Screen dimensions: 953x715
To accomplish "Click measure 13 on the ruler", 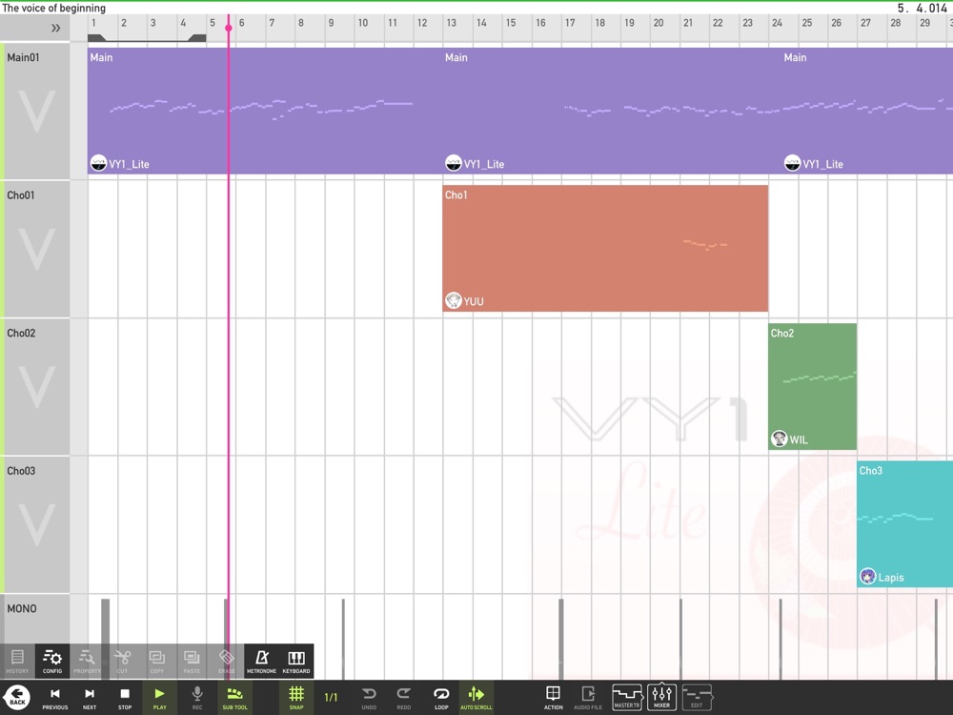I will tap(451, 23).
